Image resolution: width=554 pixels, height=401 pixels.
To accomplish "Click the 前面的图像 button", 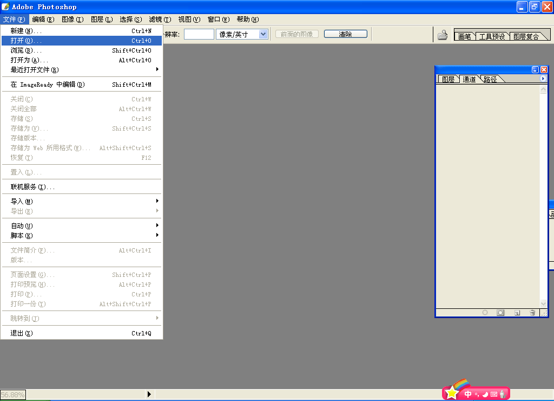I will point(297,34).
